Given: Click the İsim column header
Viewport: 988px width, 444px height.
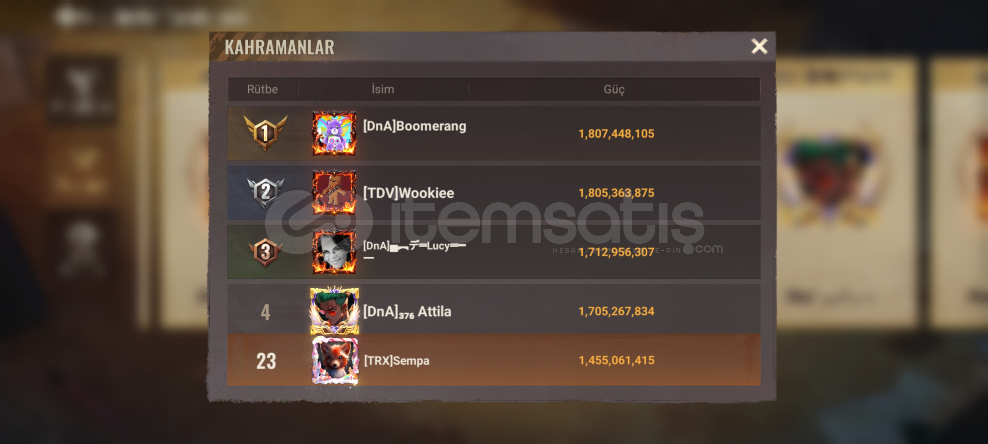Looking at the screenshot, I should click(x=383, y=89).
